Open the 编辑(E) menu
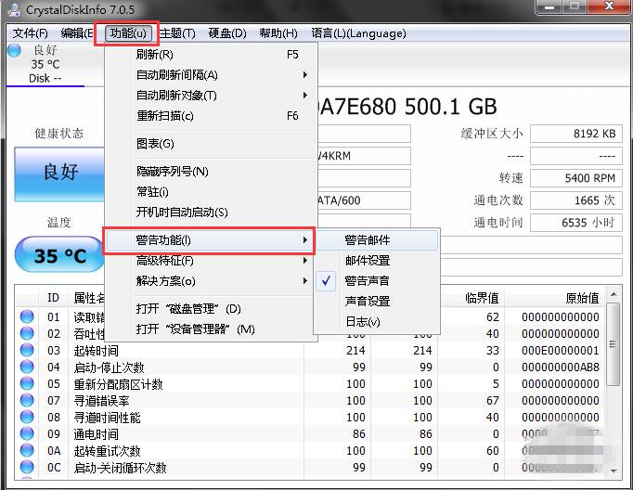This screenshot has height=490, width=633. pyautogui.click(x=77, y=33)
